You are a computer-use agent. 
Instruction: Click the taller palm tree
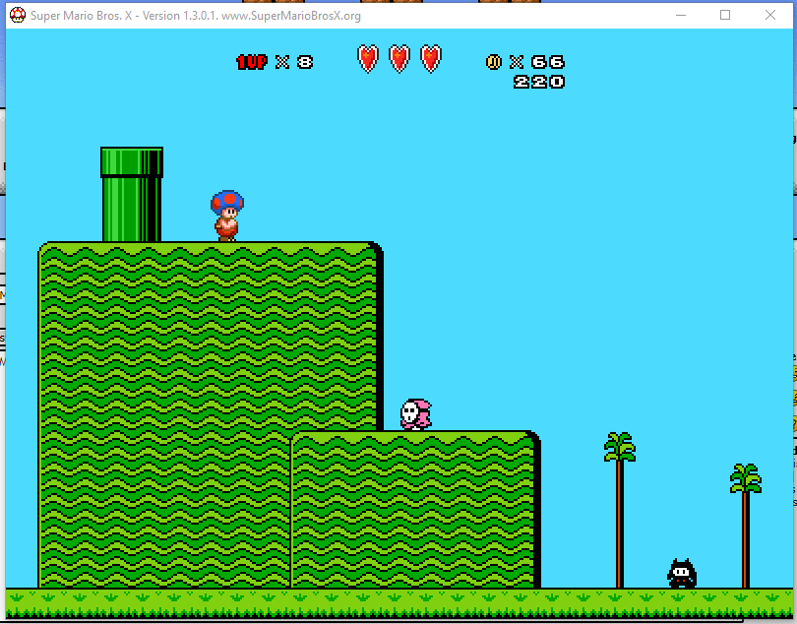tap(620, 510)
